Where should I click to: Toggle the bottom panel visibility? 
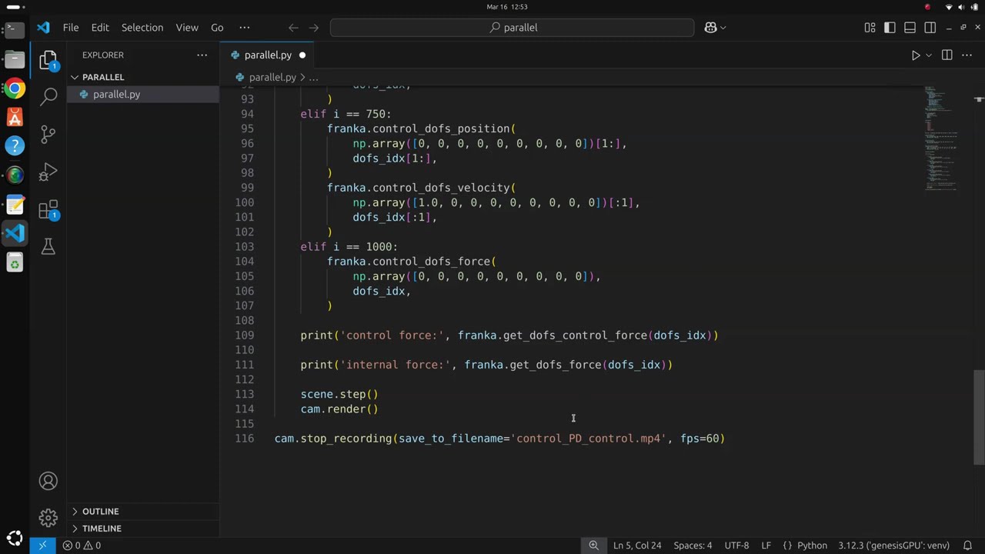(910, 28)
